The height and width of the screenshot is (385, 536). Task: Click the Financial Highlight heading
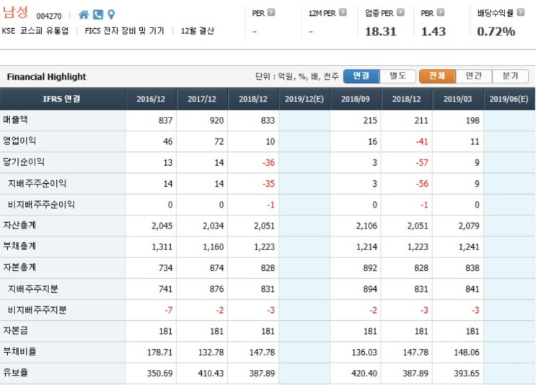(46, 77)
